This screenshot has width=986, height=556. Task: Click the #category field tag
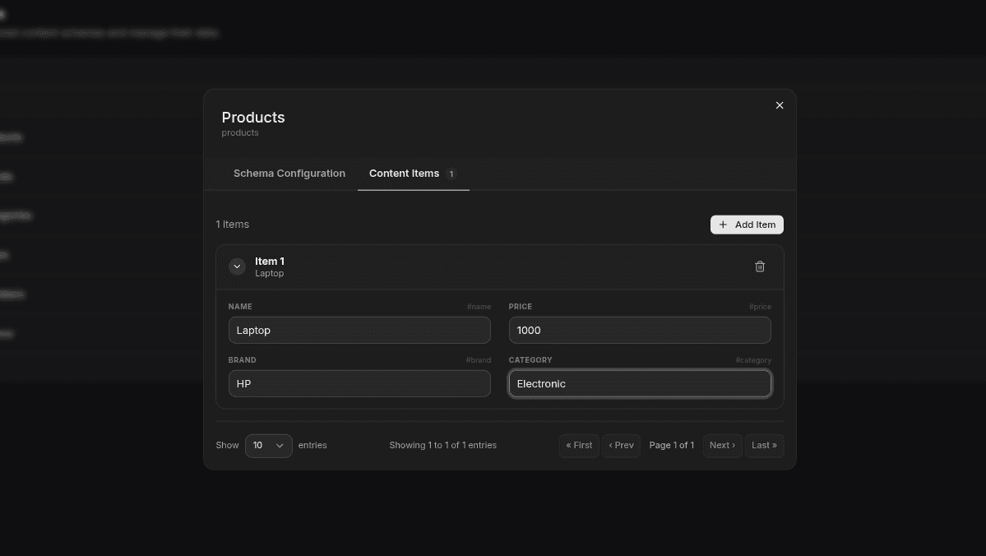(x=753, y=360)
